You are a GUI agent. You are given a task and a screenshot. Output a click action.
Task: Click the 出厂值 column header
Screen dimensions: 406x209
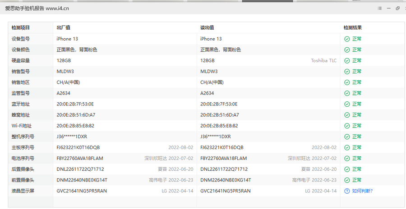(64, 27)
